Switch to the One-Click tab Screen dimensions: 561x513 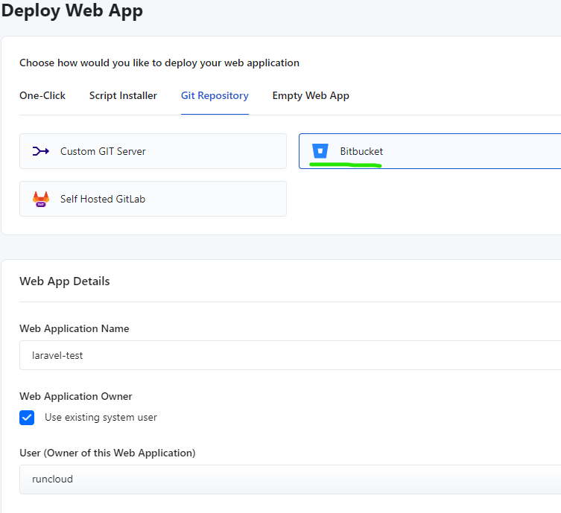42,95
